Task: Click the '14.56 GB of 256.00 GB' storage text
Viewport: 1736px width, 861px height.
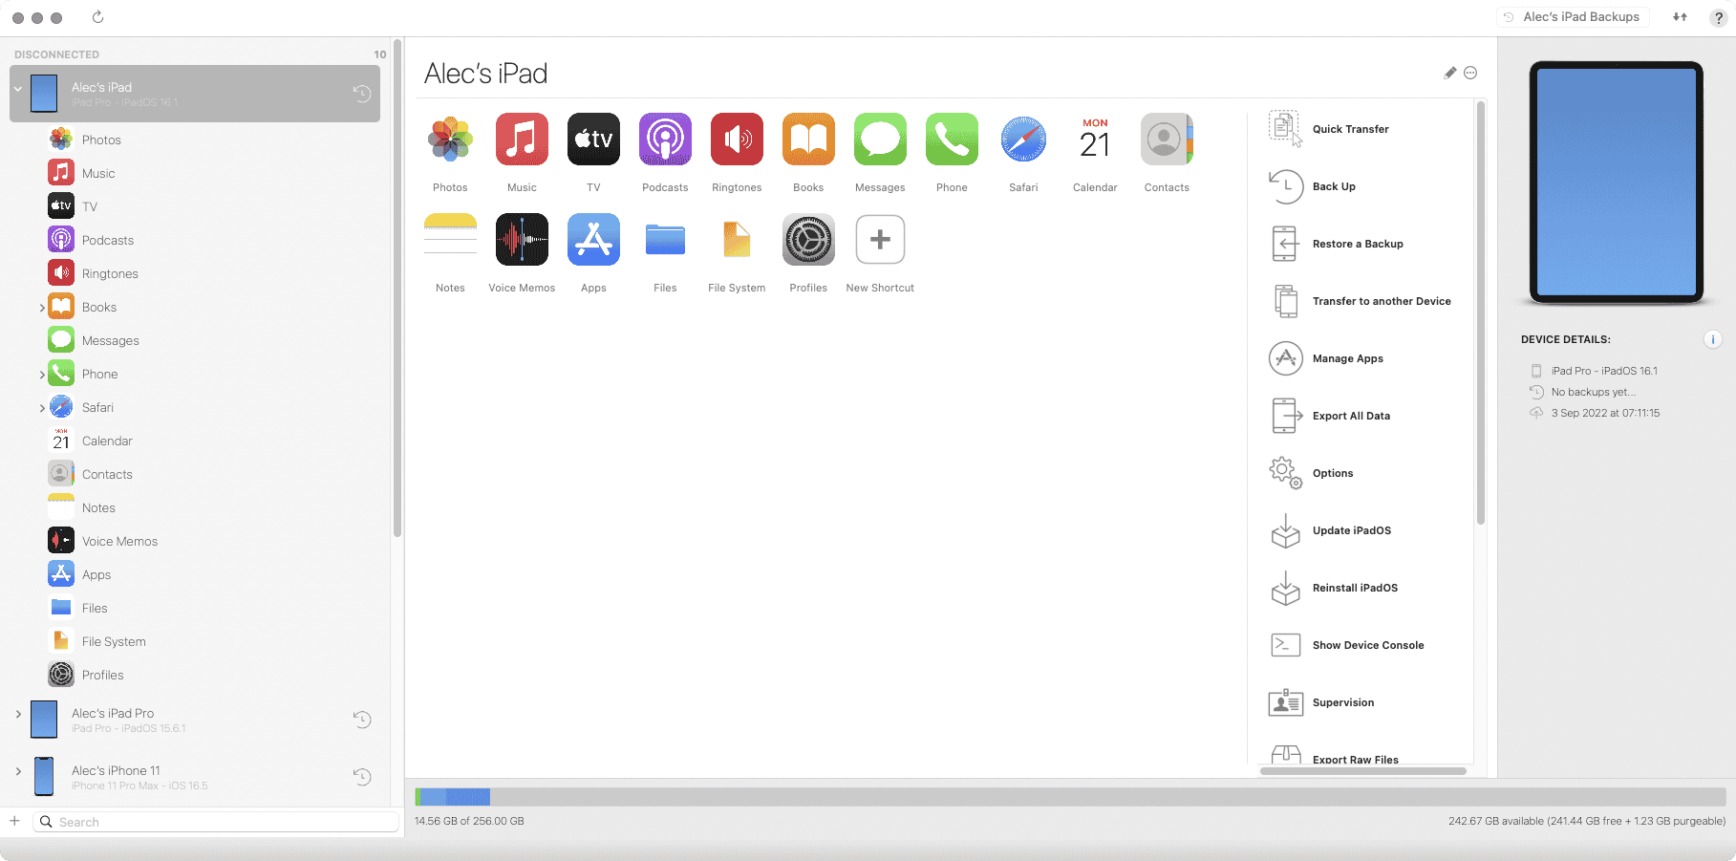Action: [x=469, y=821]
